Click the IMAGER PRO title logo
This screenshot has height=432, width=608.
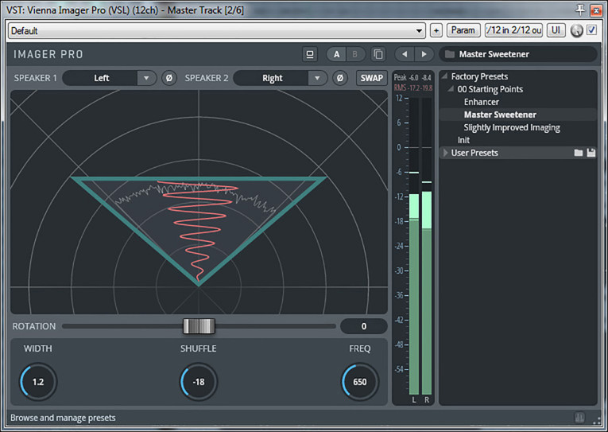click(x=48, y=54)
